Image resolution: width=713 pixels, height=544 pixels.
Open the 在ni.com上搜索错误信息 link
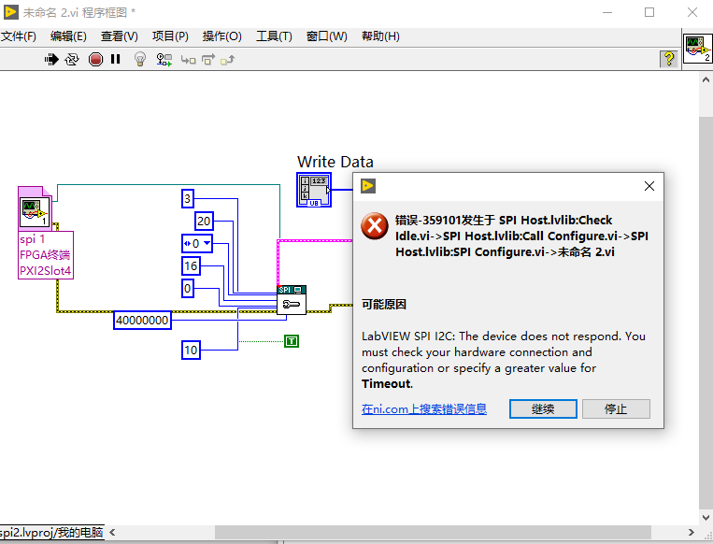(x=424, y=408)
